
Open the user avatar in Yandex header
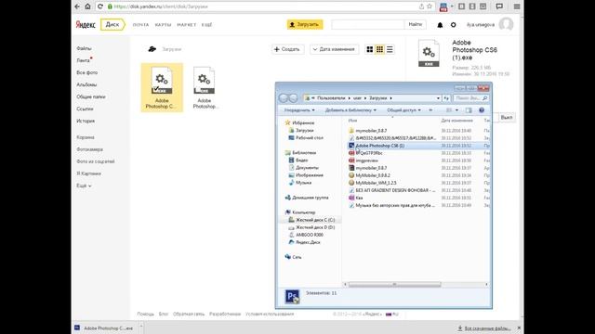pos(506,25)
